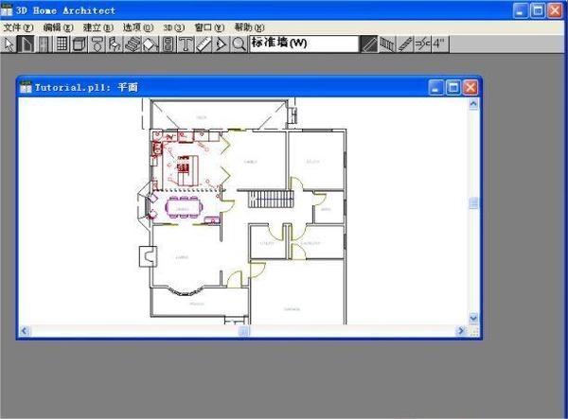The image size is (568, 419).
Task: Select the arrow pointer tool
Action: click(x=9, y=44)
